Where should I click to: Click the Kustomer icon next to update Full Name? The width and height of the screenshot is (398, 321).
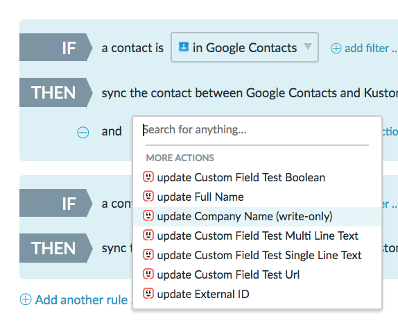148,197
